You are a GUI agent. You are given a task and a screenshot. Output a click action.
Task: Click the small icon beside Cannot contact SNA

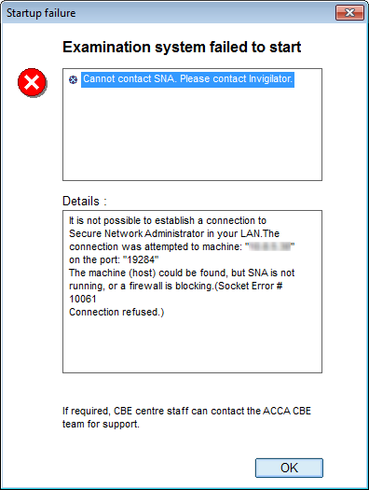tap(73, 79)
